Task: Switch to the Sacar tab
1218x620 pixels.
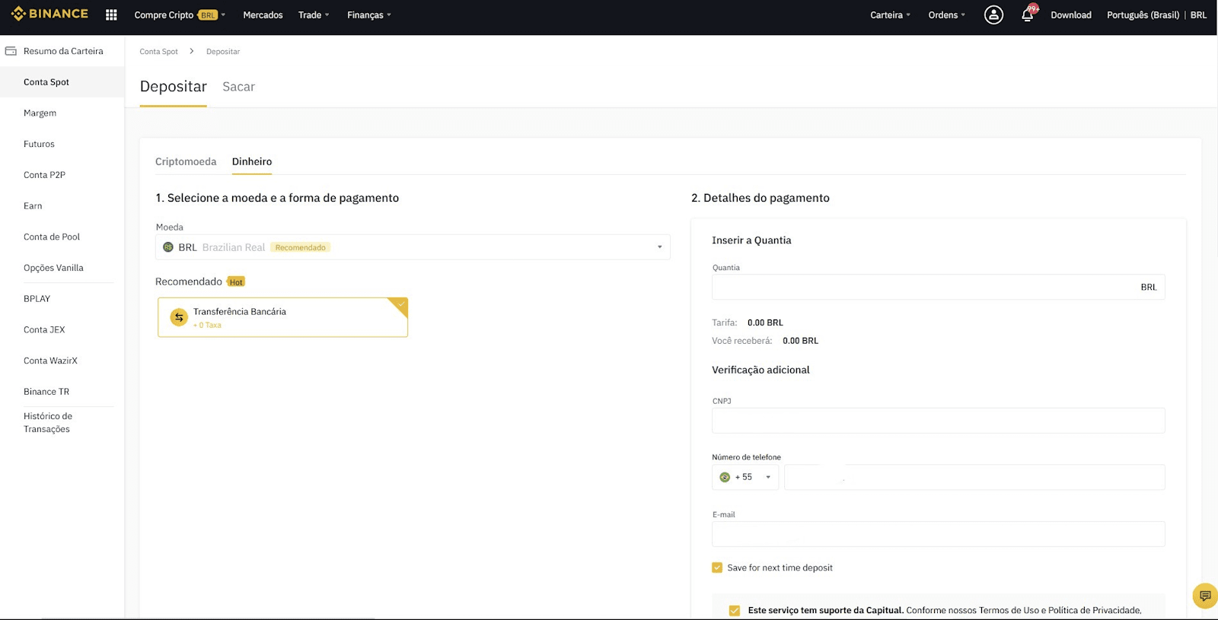Action: click(x=238, y=87)
